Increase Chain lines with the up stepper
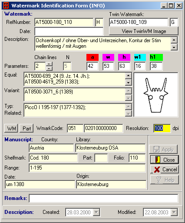185x223 pixels. pos(49,64)
